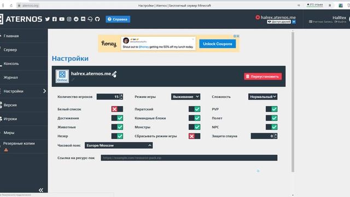Disable the PVP toggle
This screenshot has height=197, width=350.
click(x=271, y=109)
